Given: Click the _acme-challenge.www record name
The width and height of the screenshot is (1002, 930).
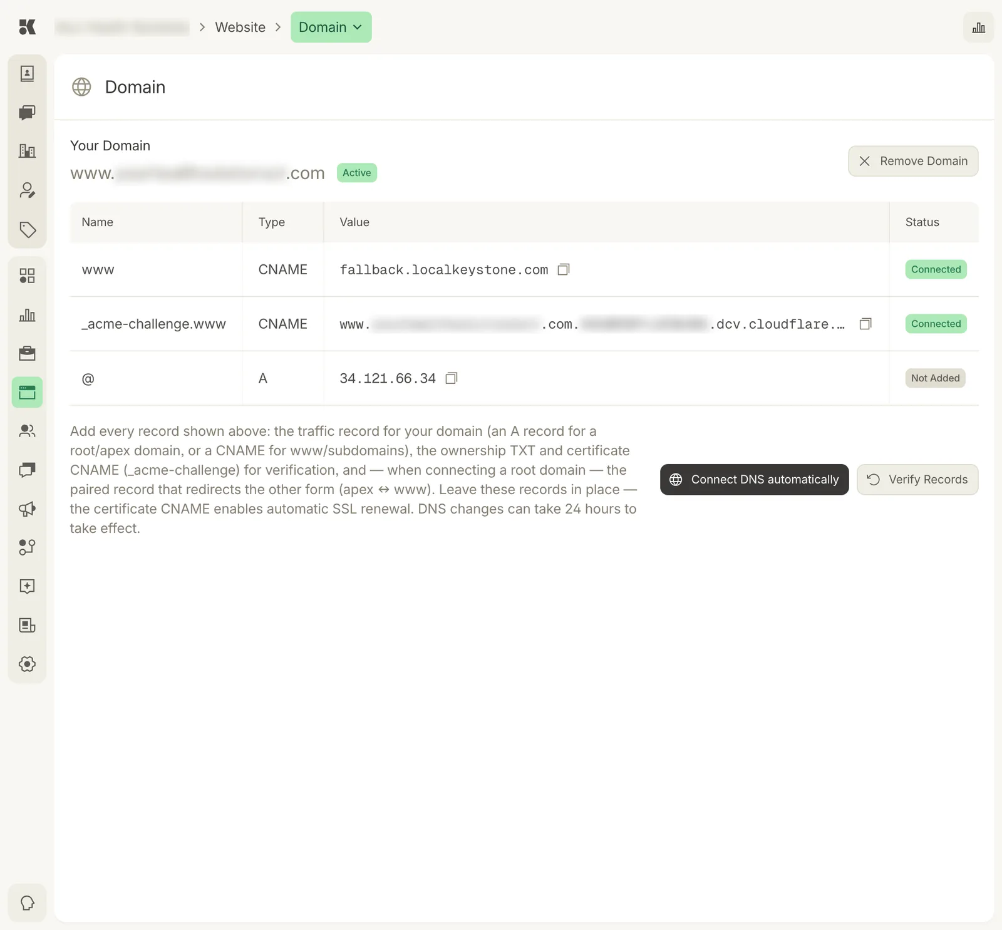Looking at the screenshot, I should (153, 324).
